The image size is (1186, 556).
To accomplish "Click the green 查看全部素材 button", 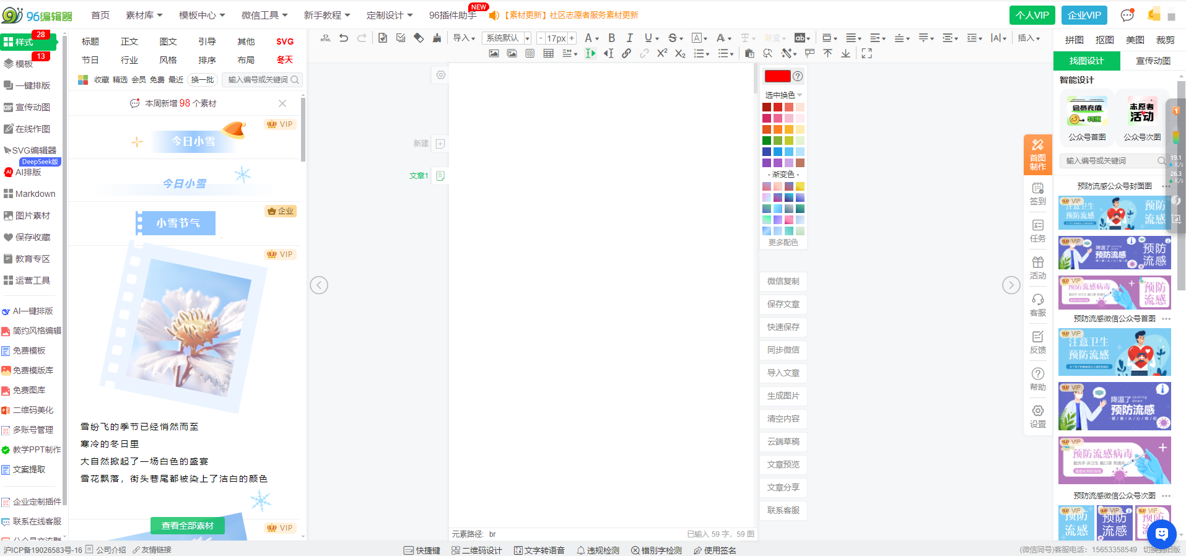I will pos(187,526).
